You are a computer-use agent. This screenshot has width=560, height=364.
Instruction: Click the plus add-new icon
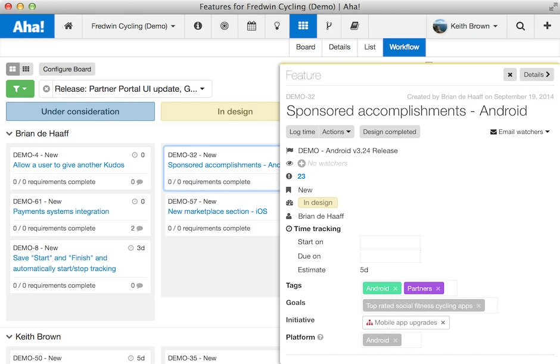click(x=547, y=26)
